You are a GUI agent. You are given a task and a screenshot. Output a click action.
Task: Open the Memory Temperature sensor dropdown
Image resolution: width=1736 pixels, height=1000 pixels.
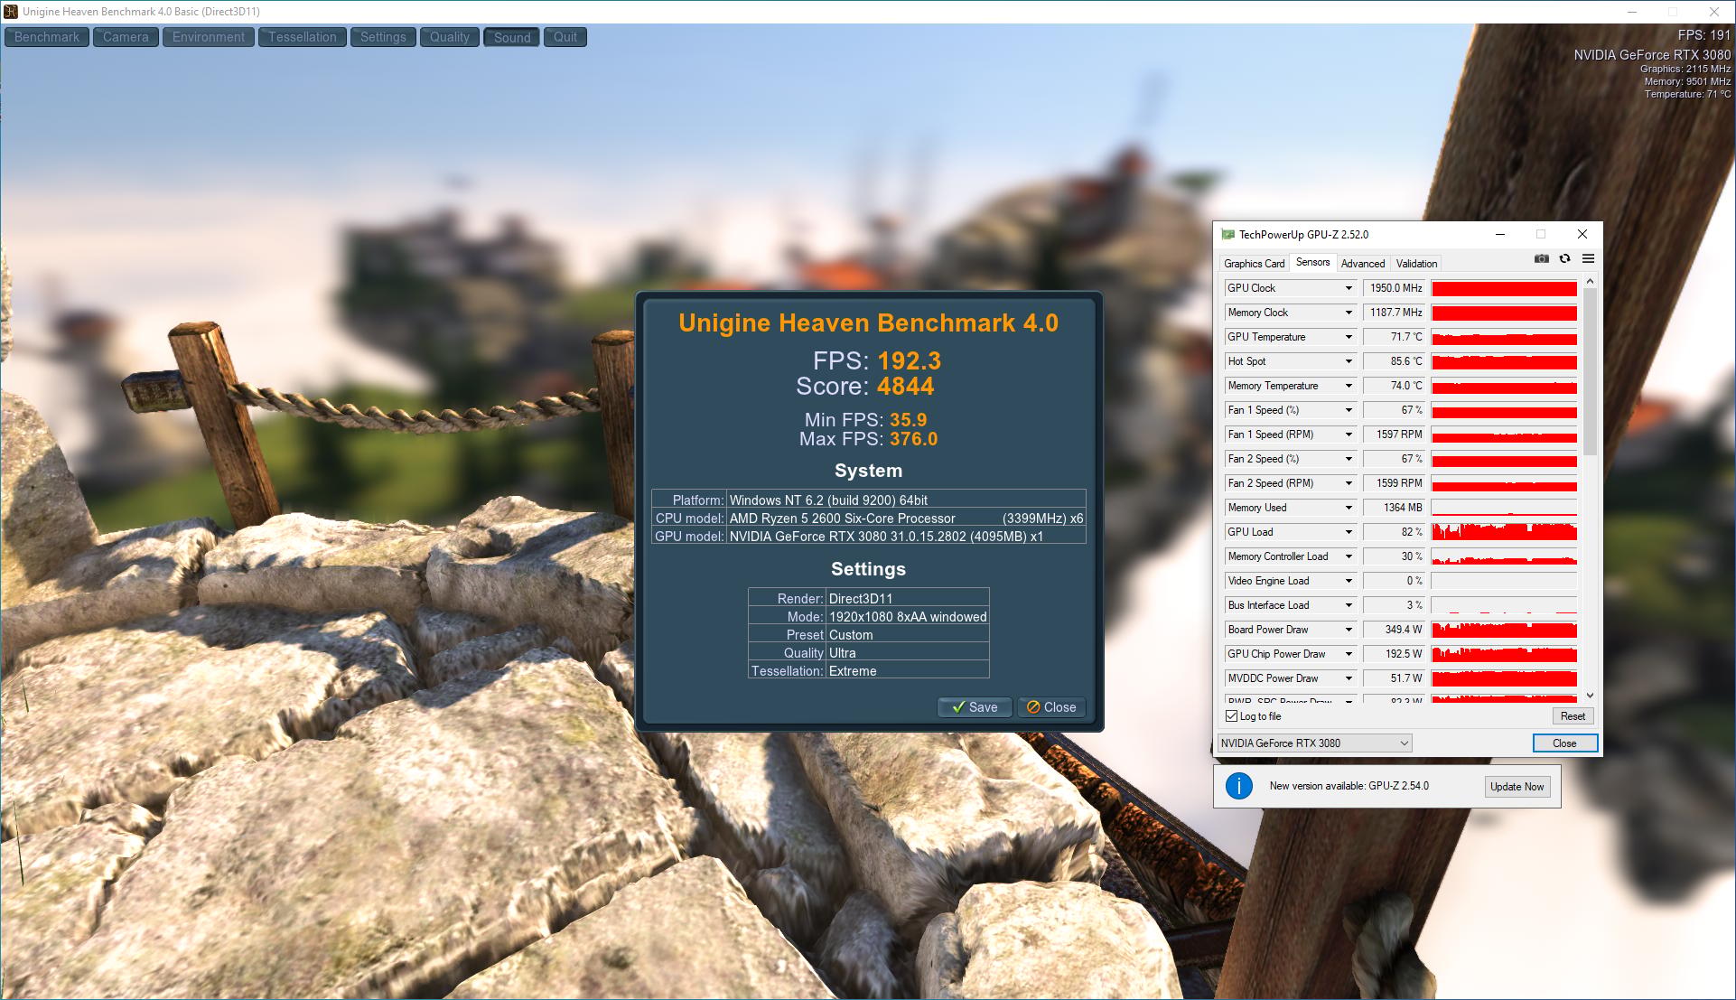point(1349,386)
